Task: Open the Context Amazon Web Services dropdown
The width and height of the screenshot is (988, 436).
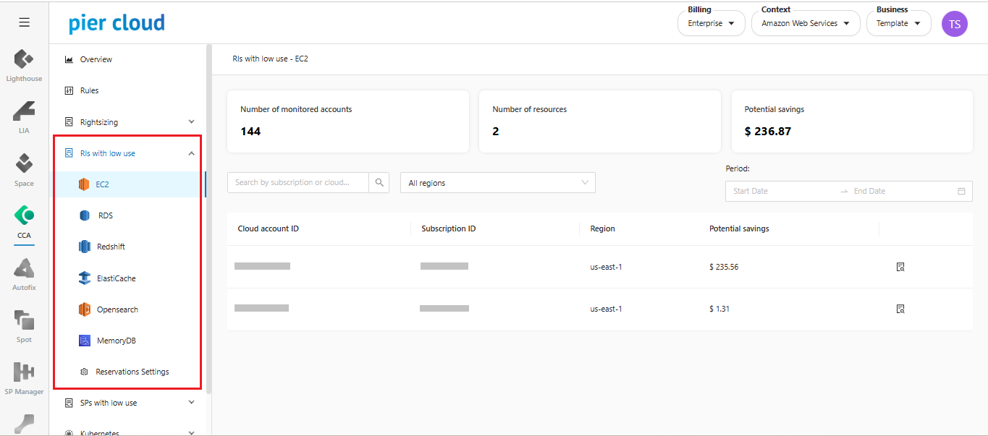Action: point(805,24)
